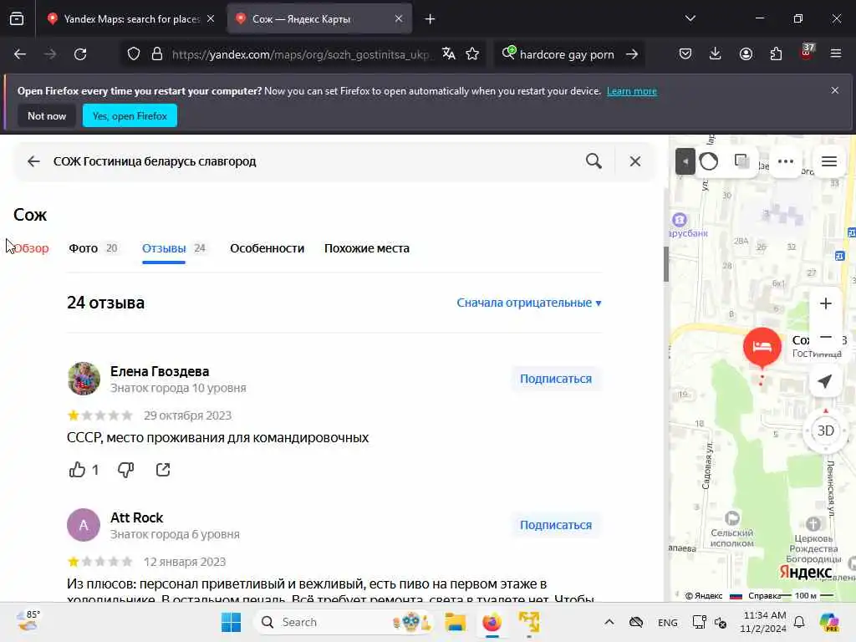Show hidden system tray icons

609,622
